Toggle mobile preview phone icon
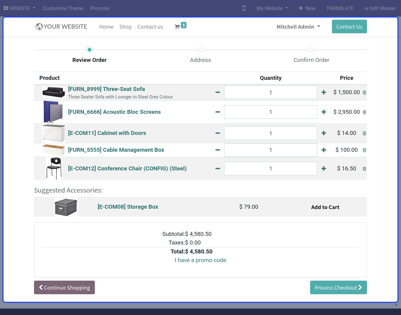This screenshot has width=401, height=315. coord(244,8)
